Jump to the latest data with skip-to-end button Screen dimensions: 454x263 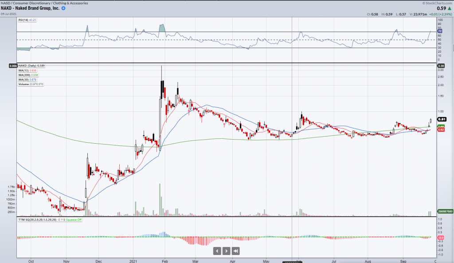pyautogui.click(x=236, y=251)
